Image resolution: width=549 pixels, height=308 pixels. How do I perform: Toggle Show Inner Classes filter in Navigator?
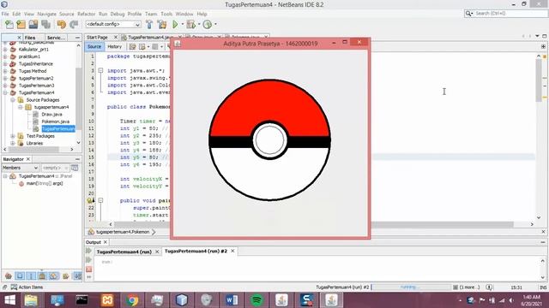coord(53,276)
